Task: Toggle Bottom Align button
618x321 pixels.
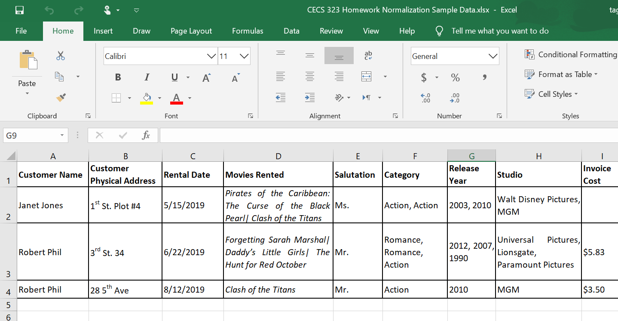Action: tap(339, 56)
